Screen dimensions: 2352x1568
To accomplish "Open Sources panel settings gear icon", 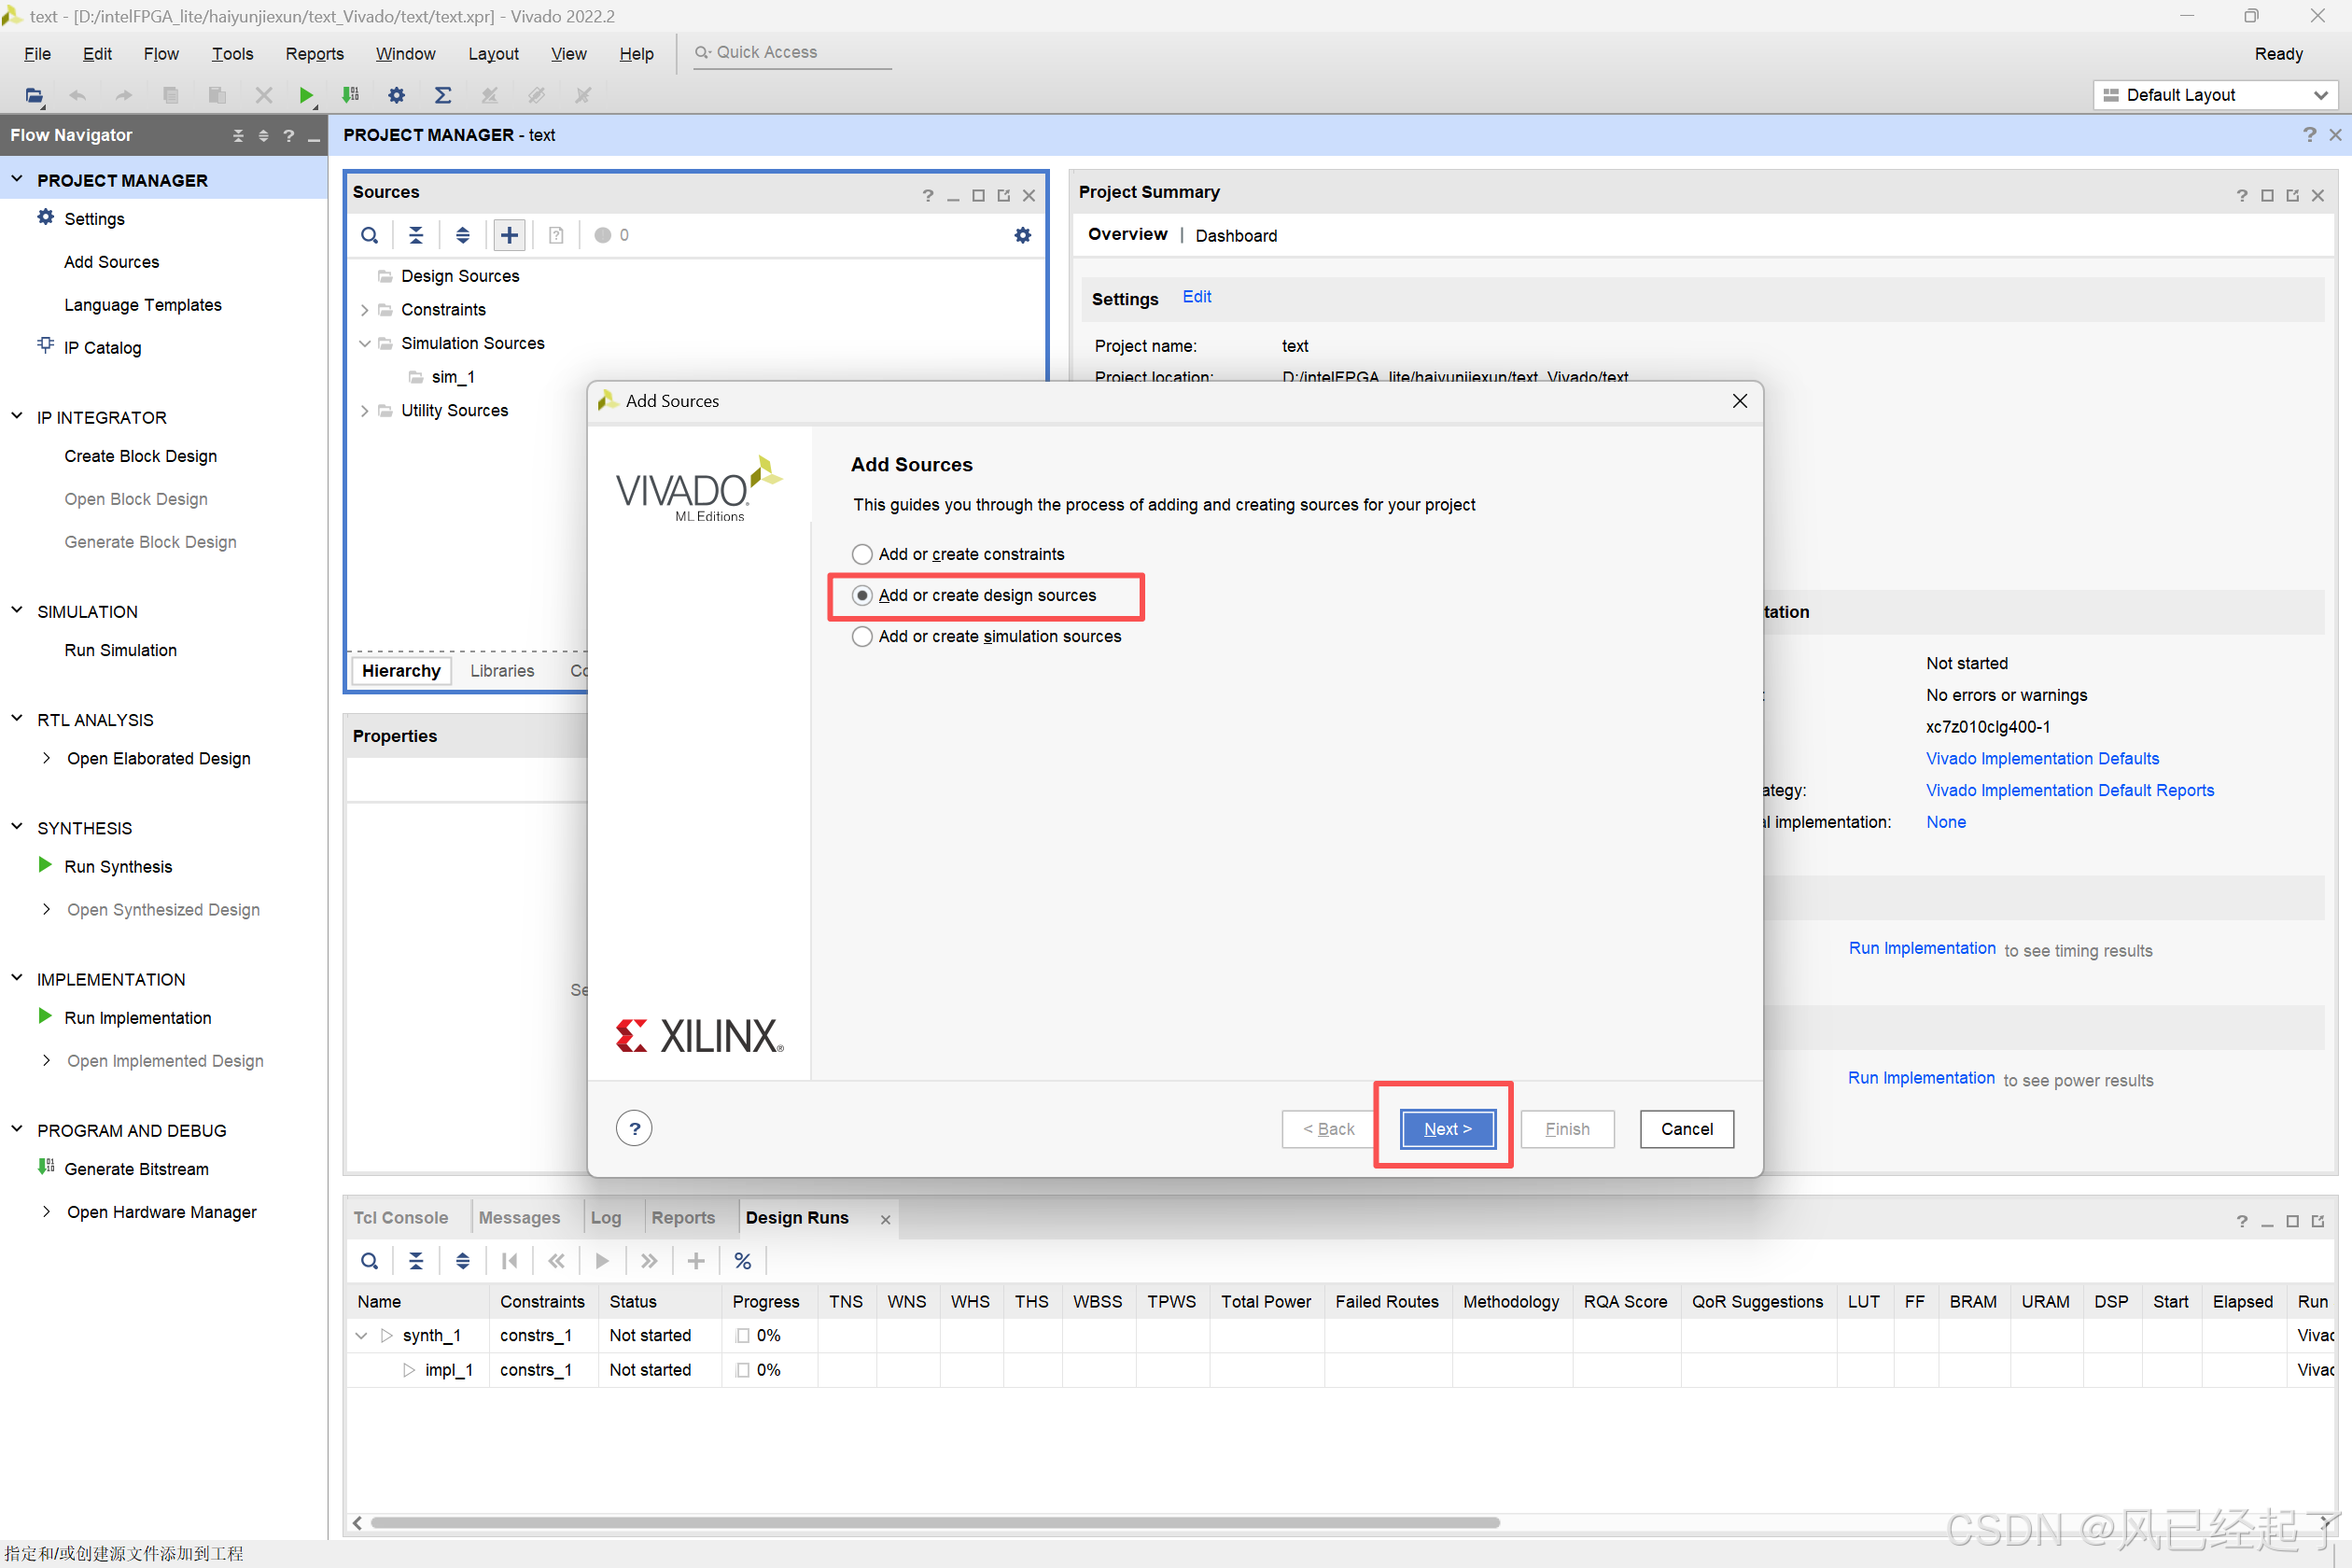I will (x=1022, y=235).
